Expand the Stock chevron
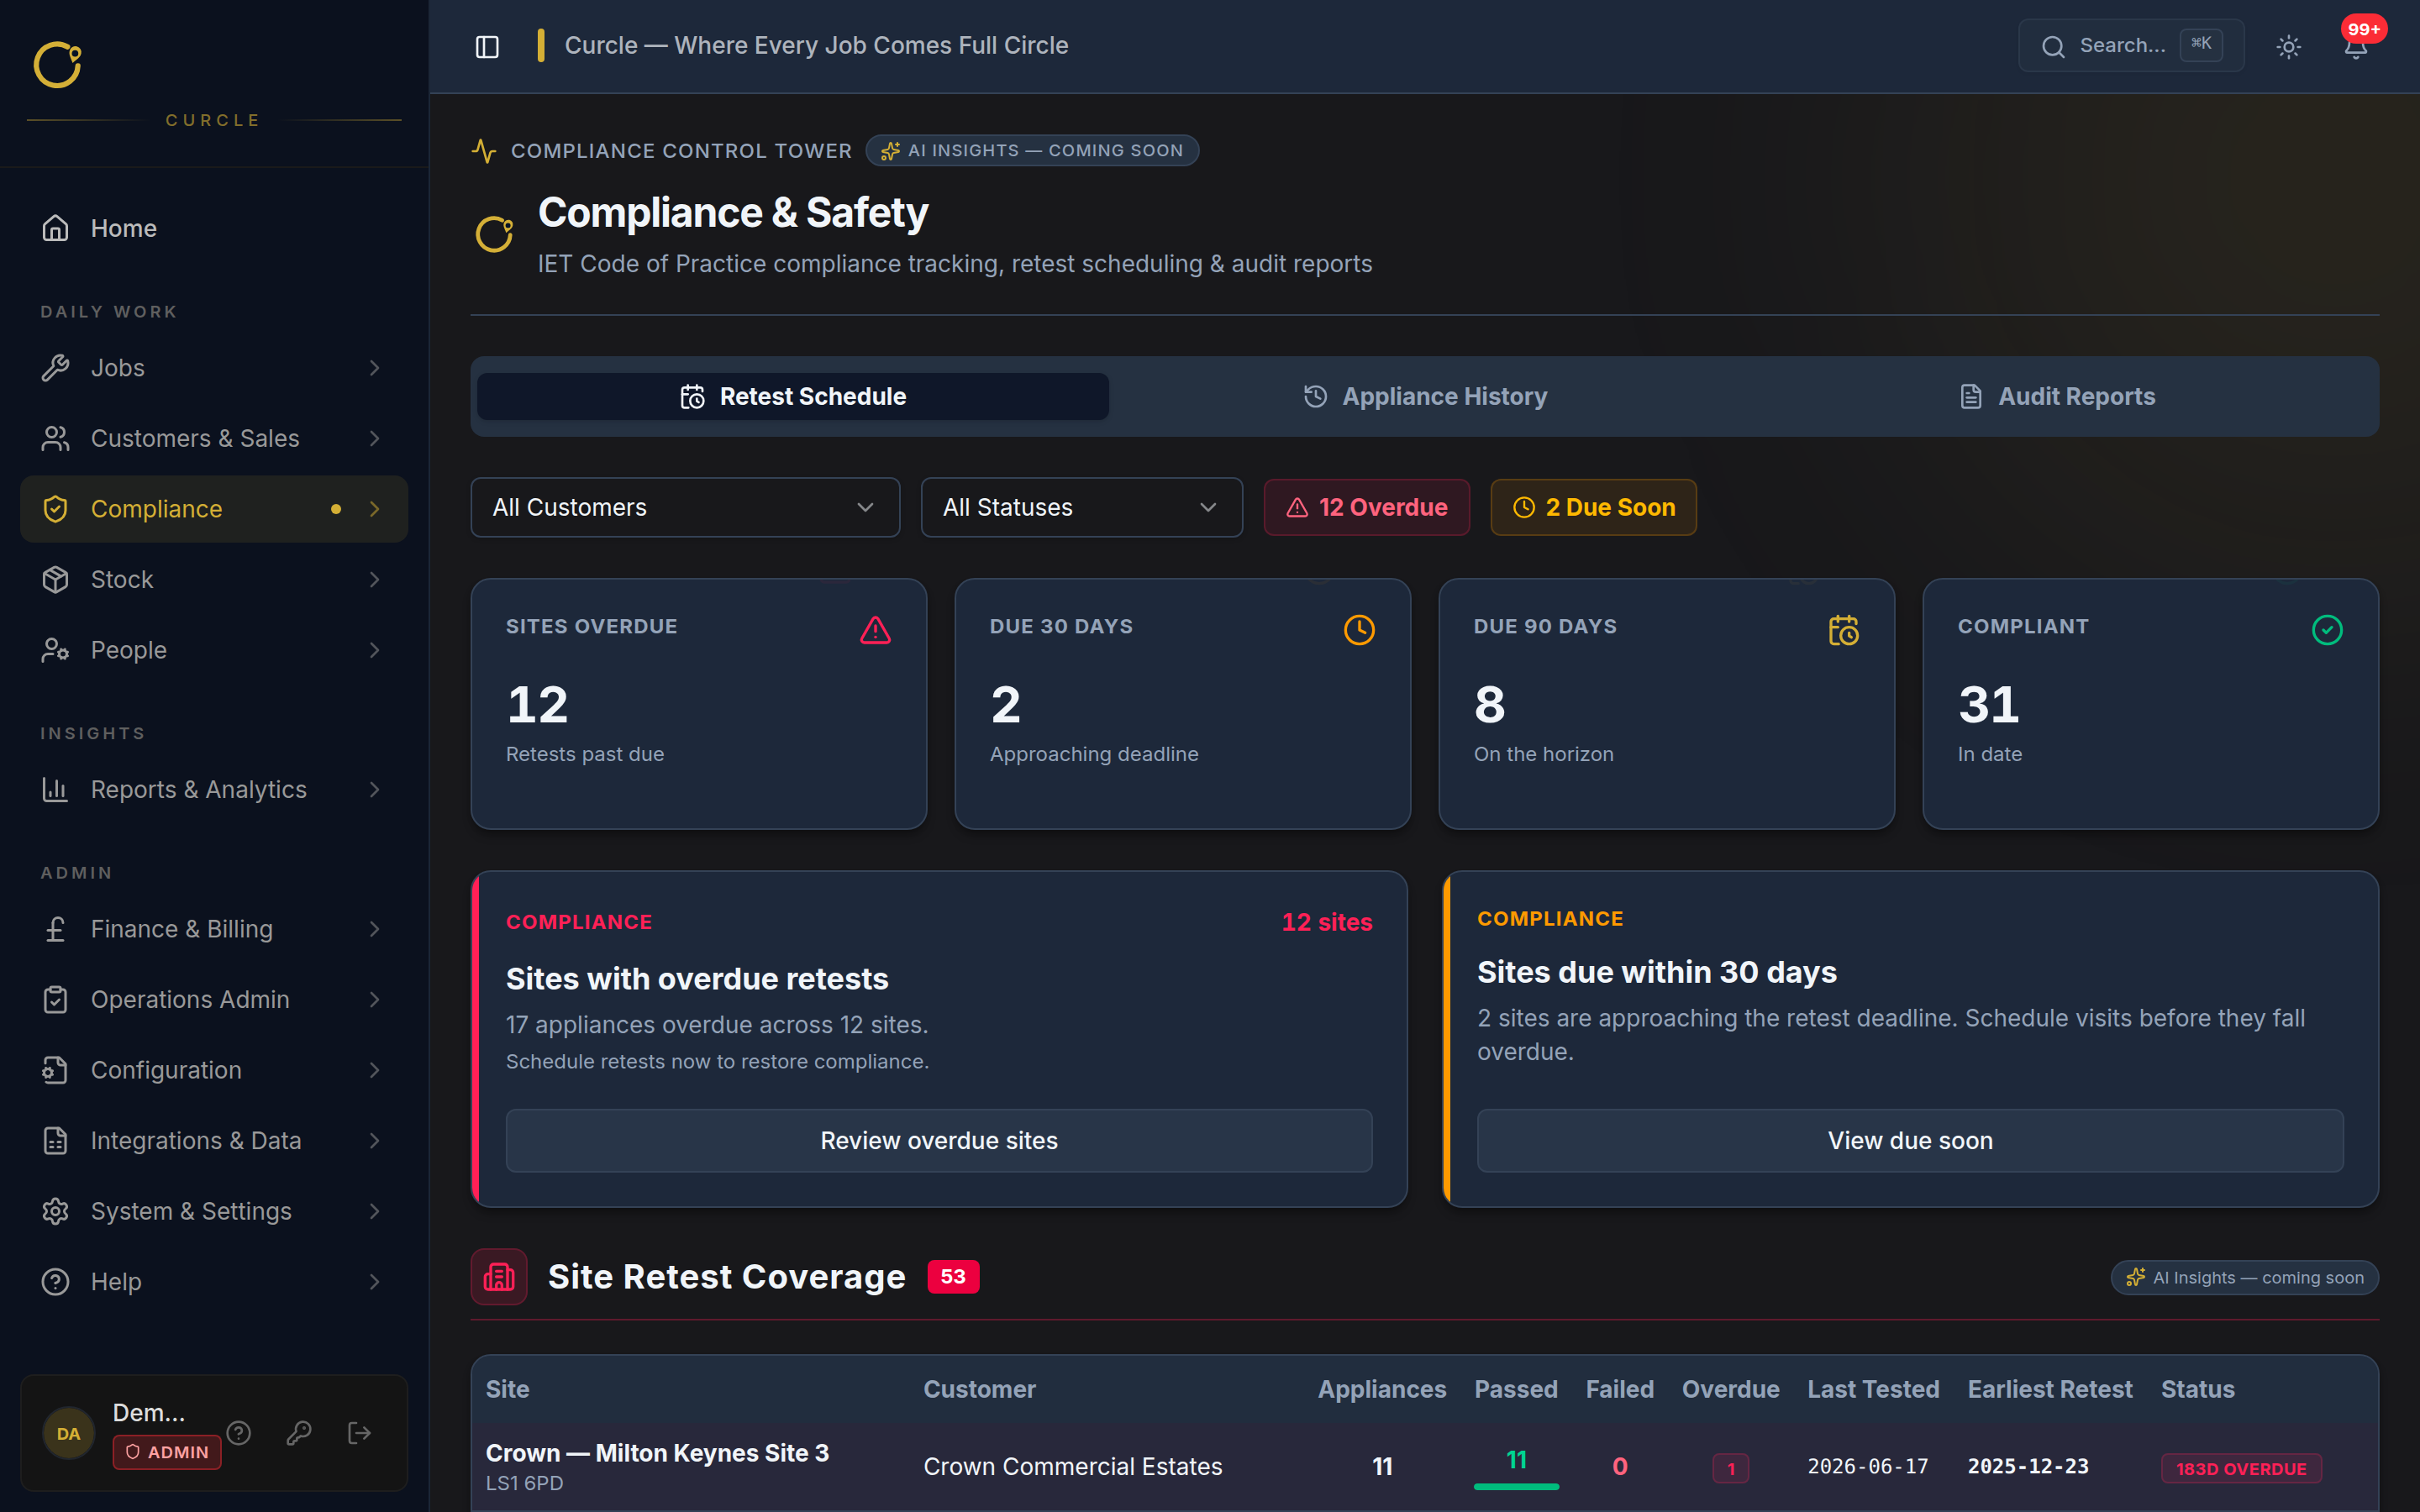The height and width of the screenshot is (1512, 2420). coord(374,579)
